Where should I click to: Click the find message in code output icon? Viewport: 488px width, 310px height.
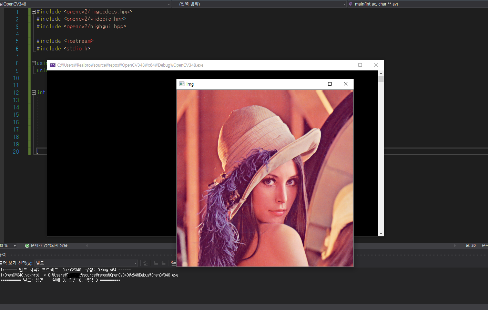[145, 263]
